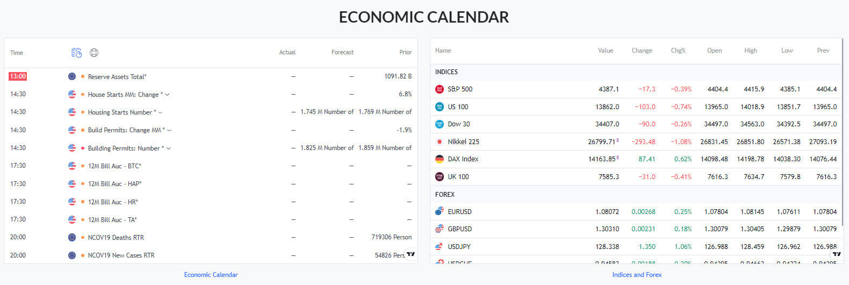
Task: Expand Build Permits: Change MM chevron
Action: click(x=170, y=130)
